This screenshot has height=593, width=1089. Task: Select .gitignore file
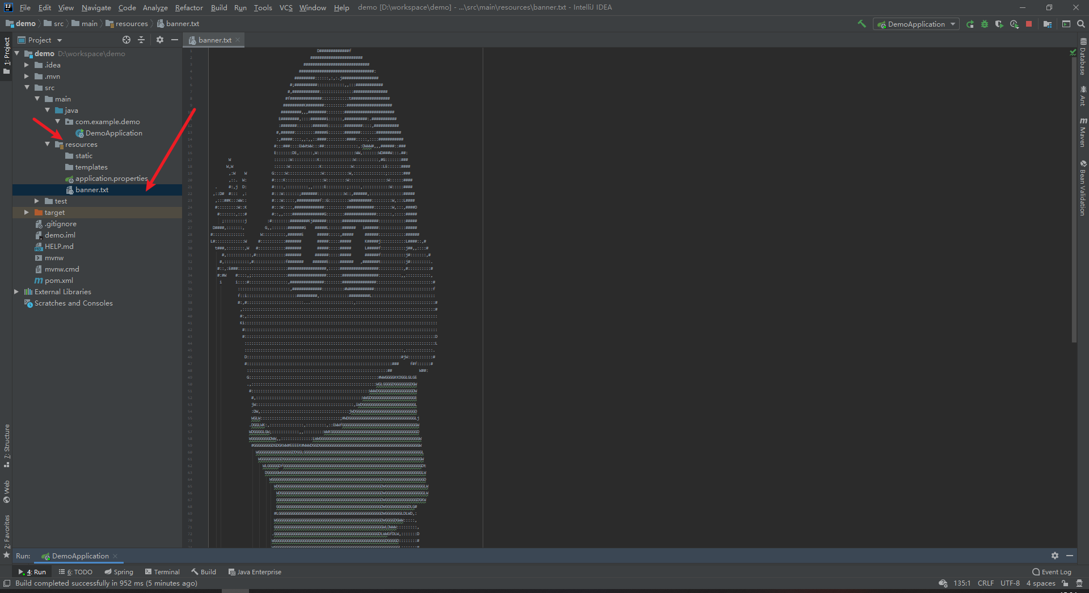pos(55,223)
